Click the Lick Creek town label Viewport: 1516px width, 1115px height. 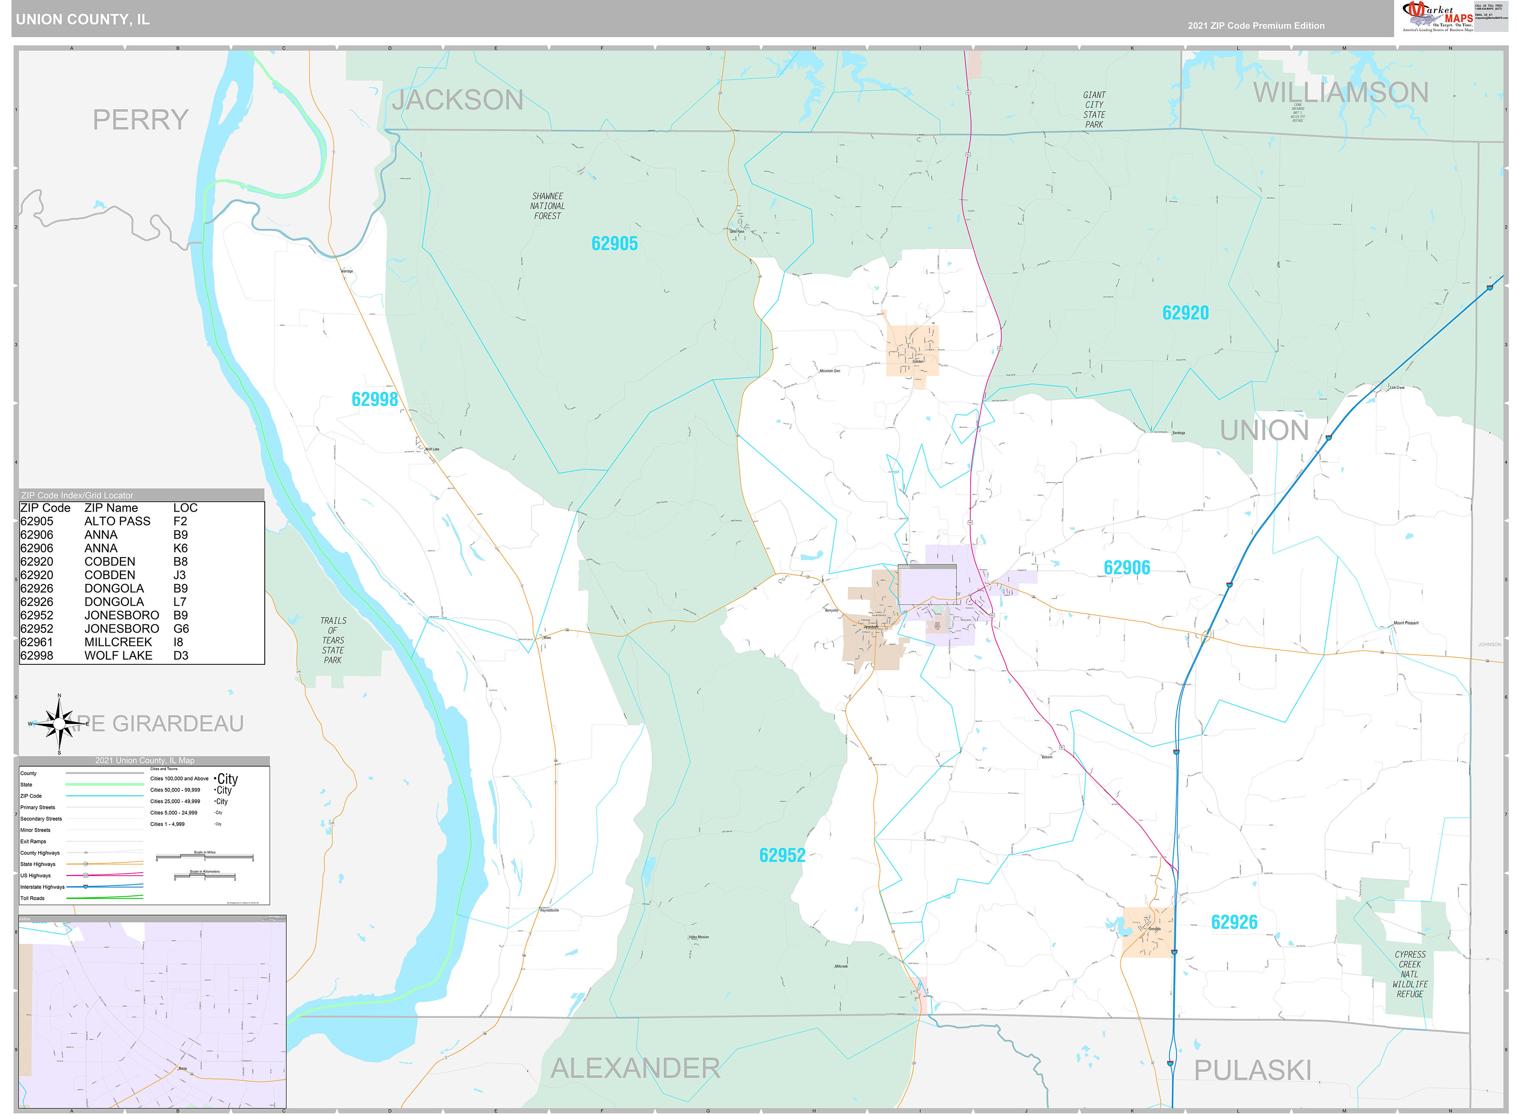tap(1396, 387)
